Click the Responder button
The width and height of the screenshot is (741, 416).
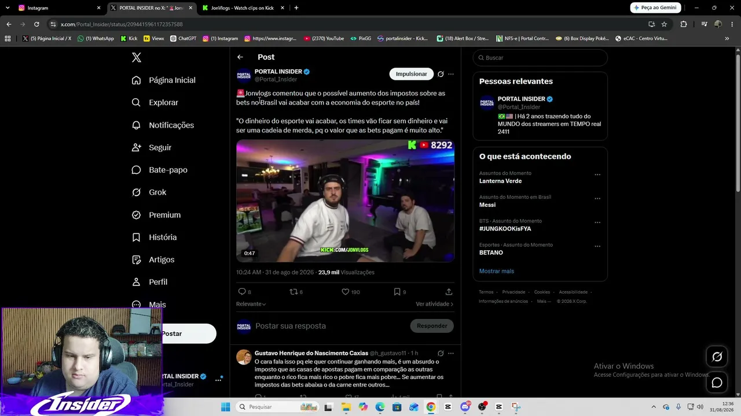point(432,326)
